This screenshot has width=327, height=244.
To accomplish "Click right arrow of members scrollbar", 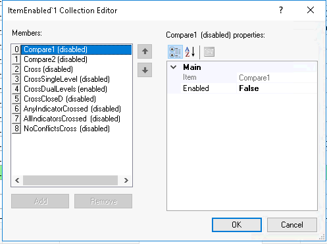I will (126, 180).
